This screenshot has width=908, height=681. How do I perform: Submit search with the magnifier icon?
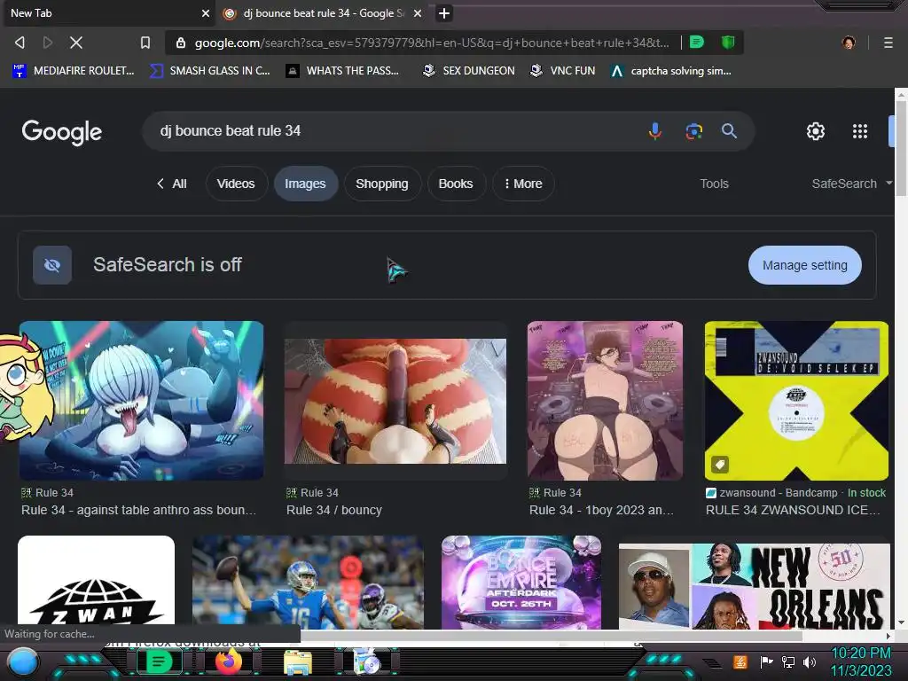pos(729,131)
